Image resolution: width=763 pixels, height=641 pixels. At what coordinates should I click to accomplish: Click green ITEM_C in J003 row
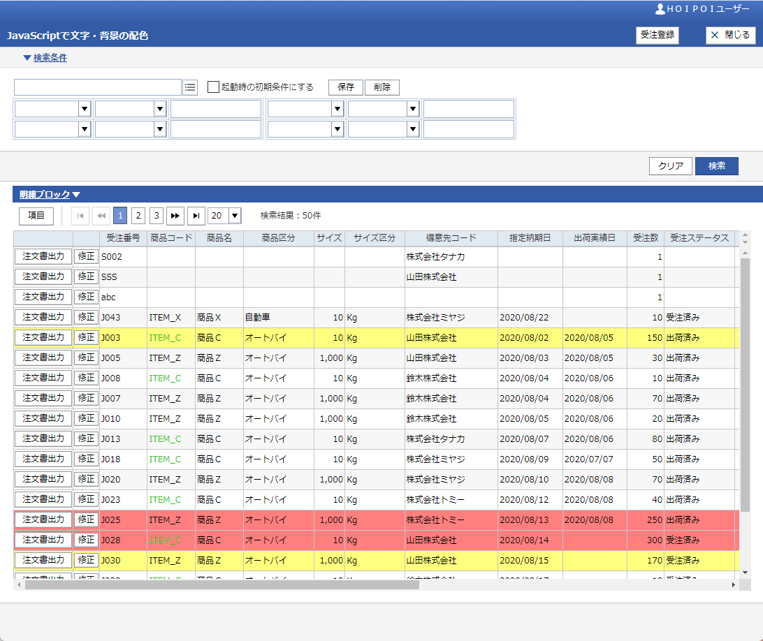click(165, 337)
